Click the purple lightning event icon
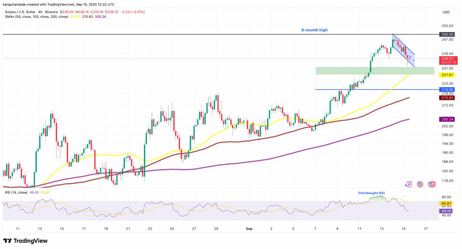Image resolution: width=462 pixels, height=249 pixels. [408, 185]
